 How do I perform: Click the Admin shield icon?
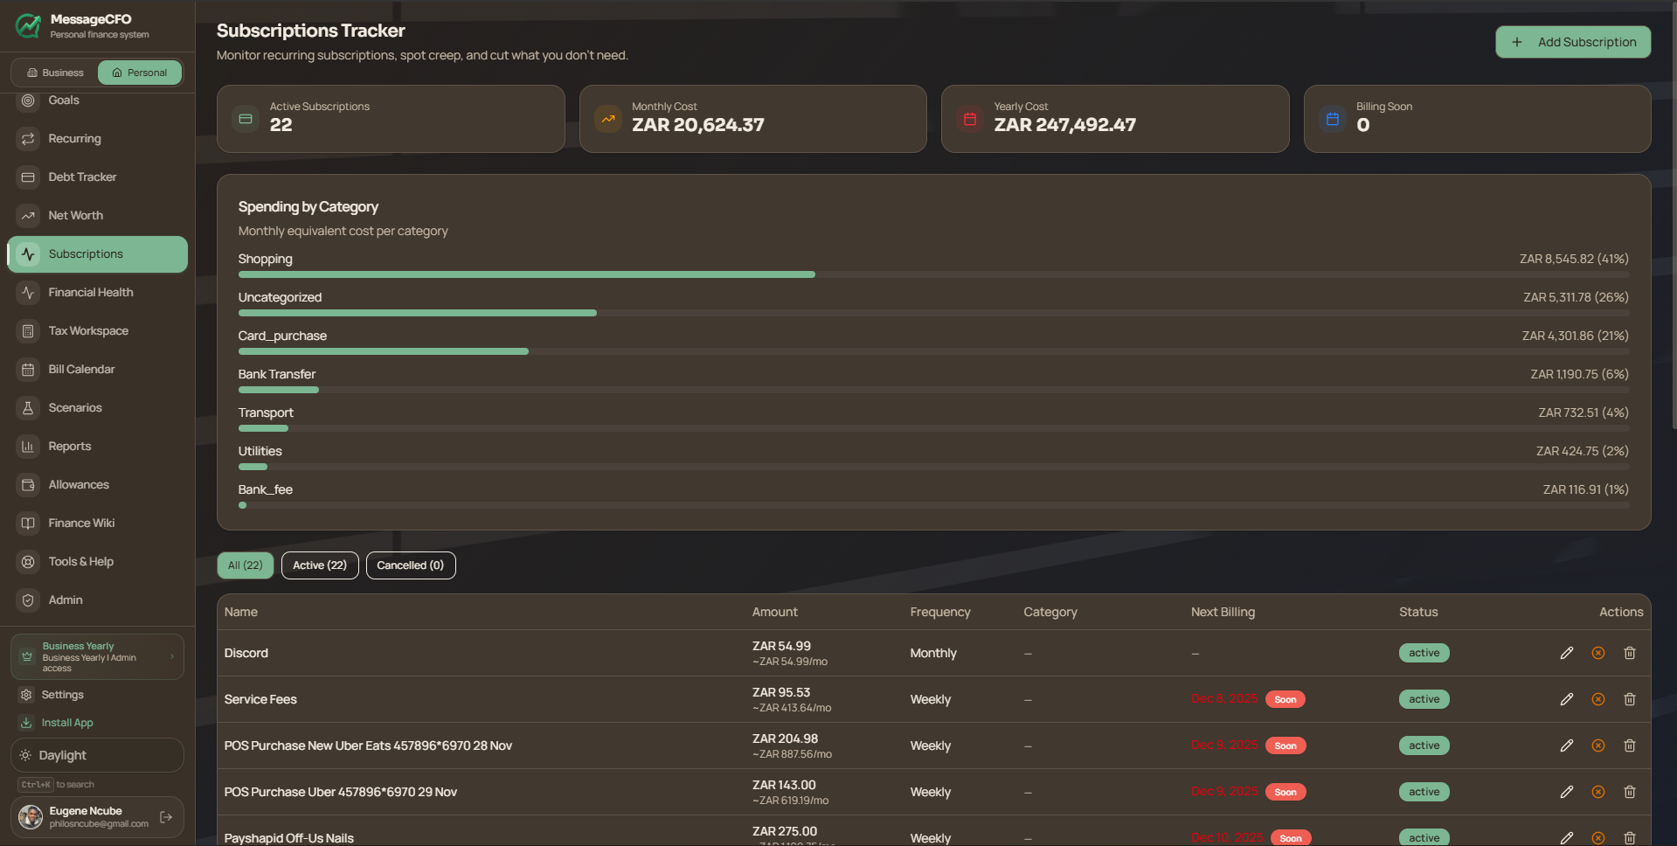tap(28, 600)
